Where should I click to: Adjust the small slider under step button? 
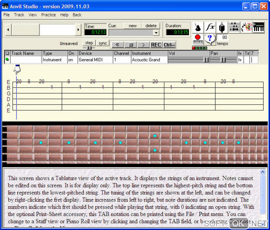pos(89,48)
